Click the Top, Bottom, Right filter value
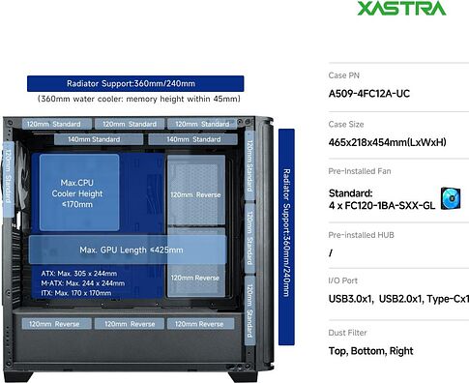The height and width of the screenshot is (383, 469). tap(370, 351)
